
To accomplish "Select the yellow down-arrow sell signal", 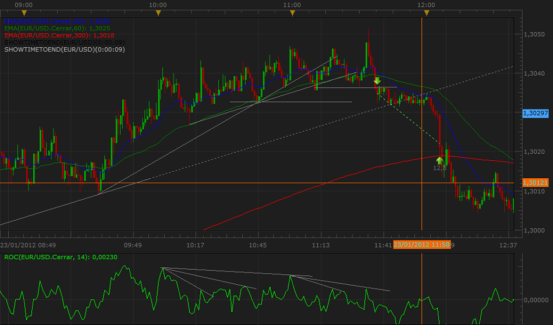I will tap(377, 81).
